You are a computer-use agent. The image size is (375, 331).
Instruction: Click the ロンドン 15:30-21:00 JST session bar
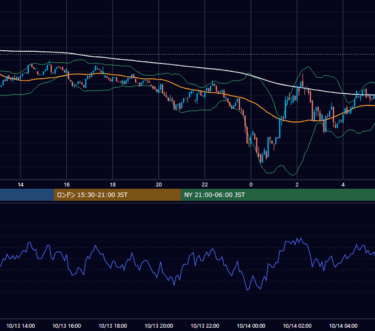click(117, 195)
